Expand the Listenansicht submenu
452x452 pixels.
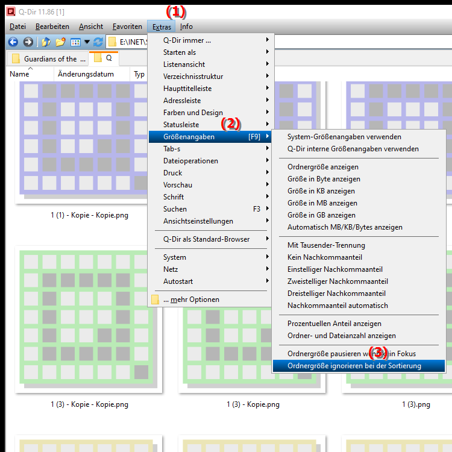coord(210,64)
